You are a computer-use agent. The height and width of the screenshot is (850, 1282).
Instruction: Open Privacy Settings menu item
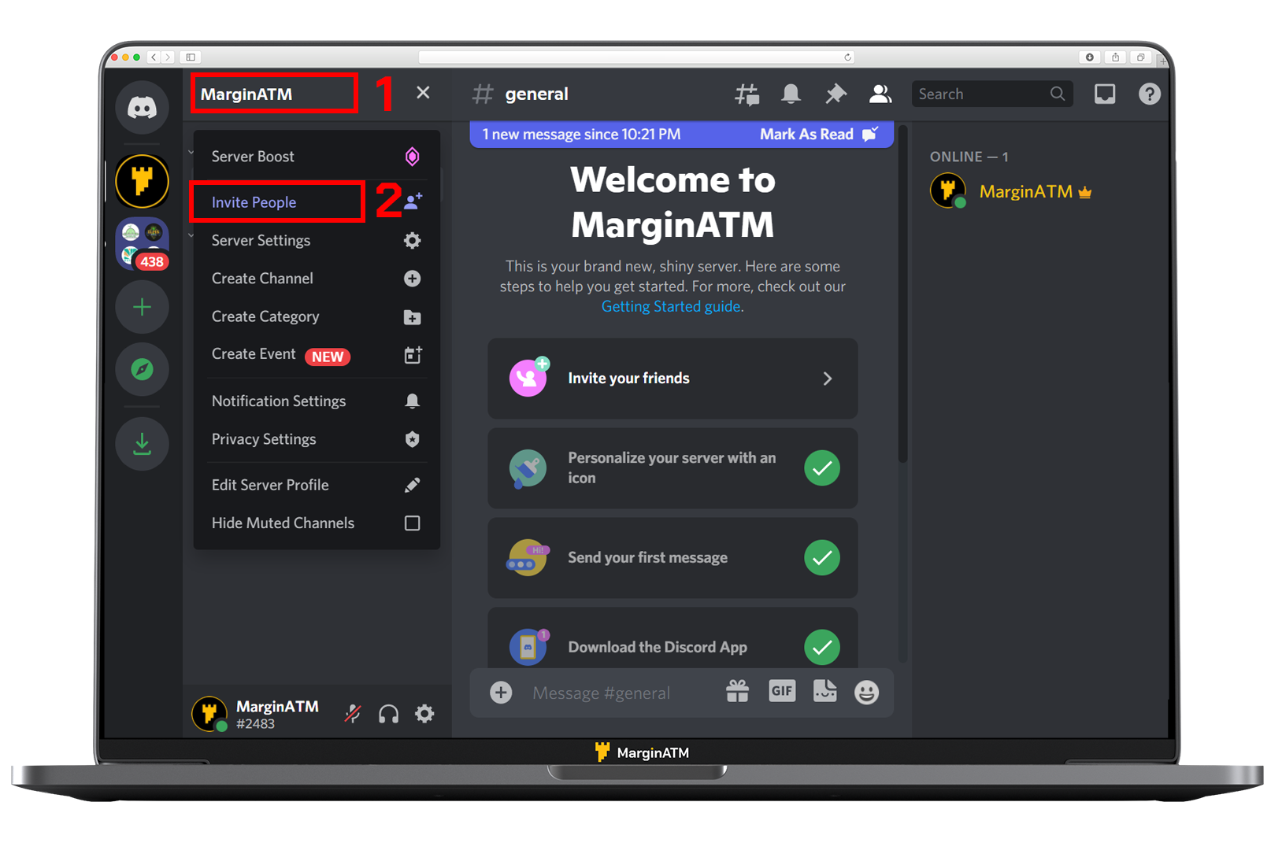click(316, 439)
